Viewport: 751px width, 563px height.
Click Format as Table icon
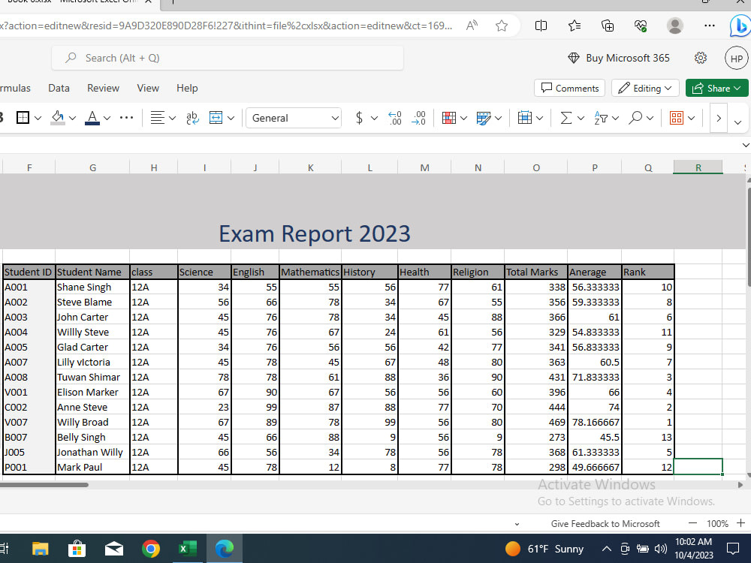point(483,118)
